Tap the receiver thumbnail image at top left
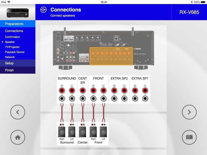The image size is (207, 155). coord(17,12)
